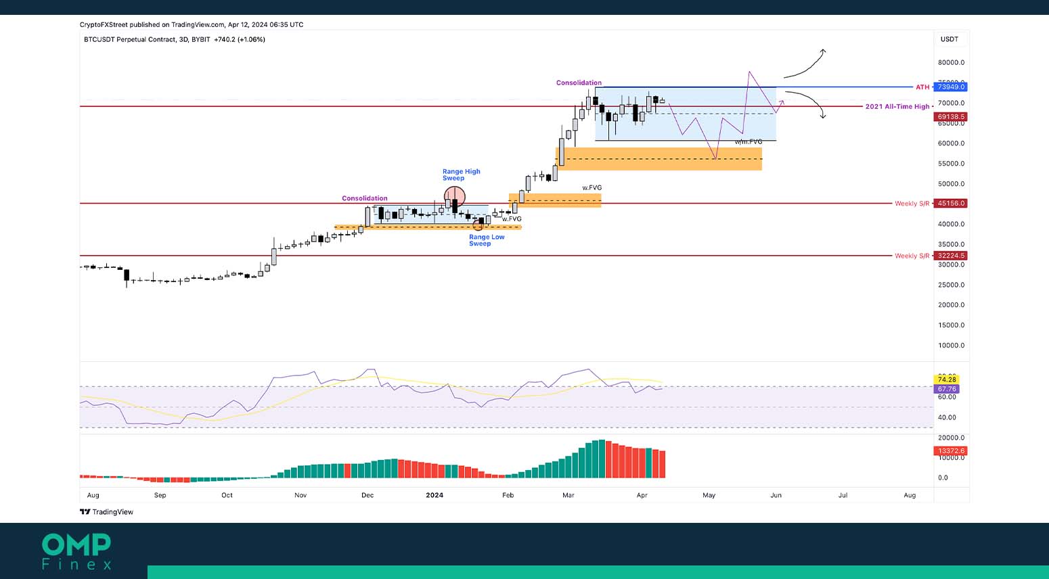Select the yellow RSI value tag 74.28
This screenshot has width=1049, height=579.
coord(947,379)
